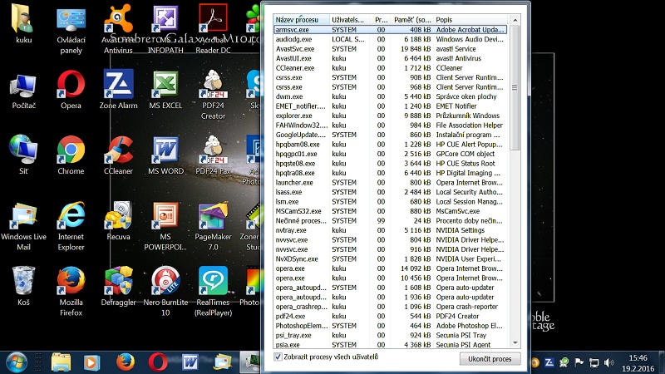This screenshot has height=374, width=665.
Task: Sort processes by Paměť column header
Action: point(411,18)
